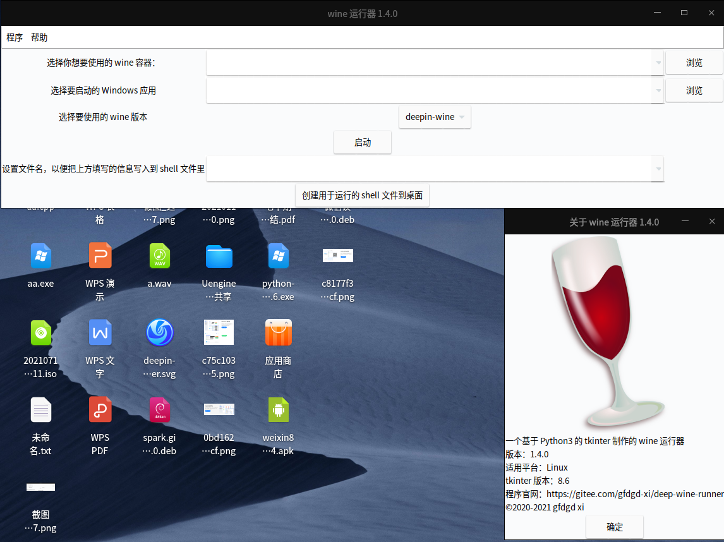Select the iso disc image file icon
The height and width of the screenshot is (542, 724).
[40, 333]
